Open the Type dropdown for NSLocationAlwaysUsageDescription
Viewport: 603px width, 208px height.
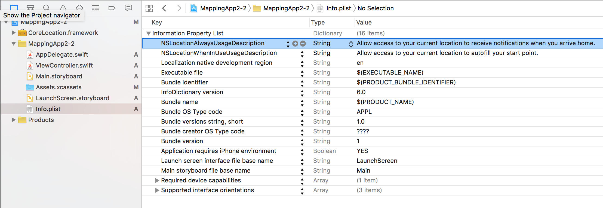click(x=351, y=44)
